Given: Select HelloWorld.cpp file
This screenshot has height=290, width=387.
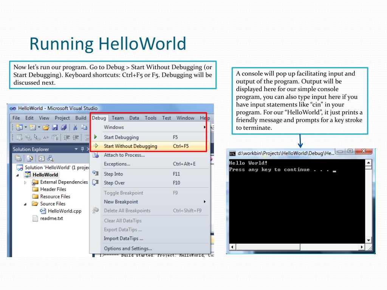Looking at the screenshot, I should [61, 211].
